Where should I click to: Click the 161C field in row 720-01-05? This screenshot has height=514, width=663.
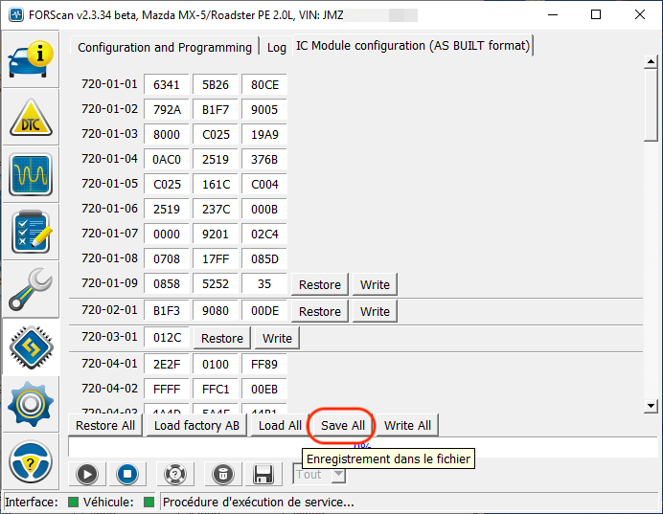click(x=216, y=185)
